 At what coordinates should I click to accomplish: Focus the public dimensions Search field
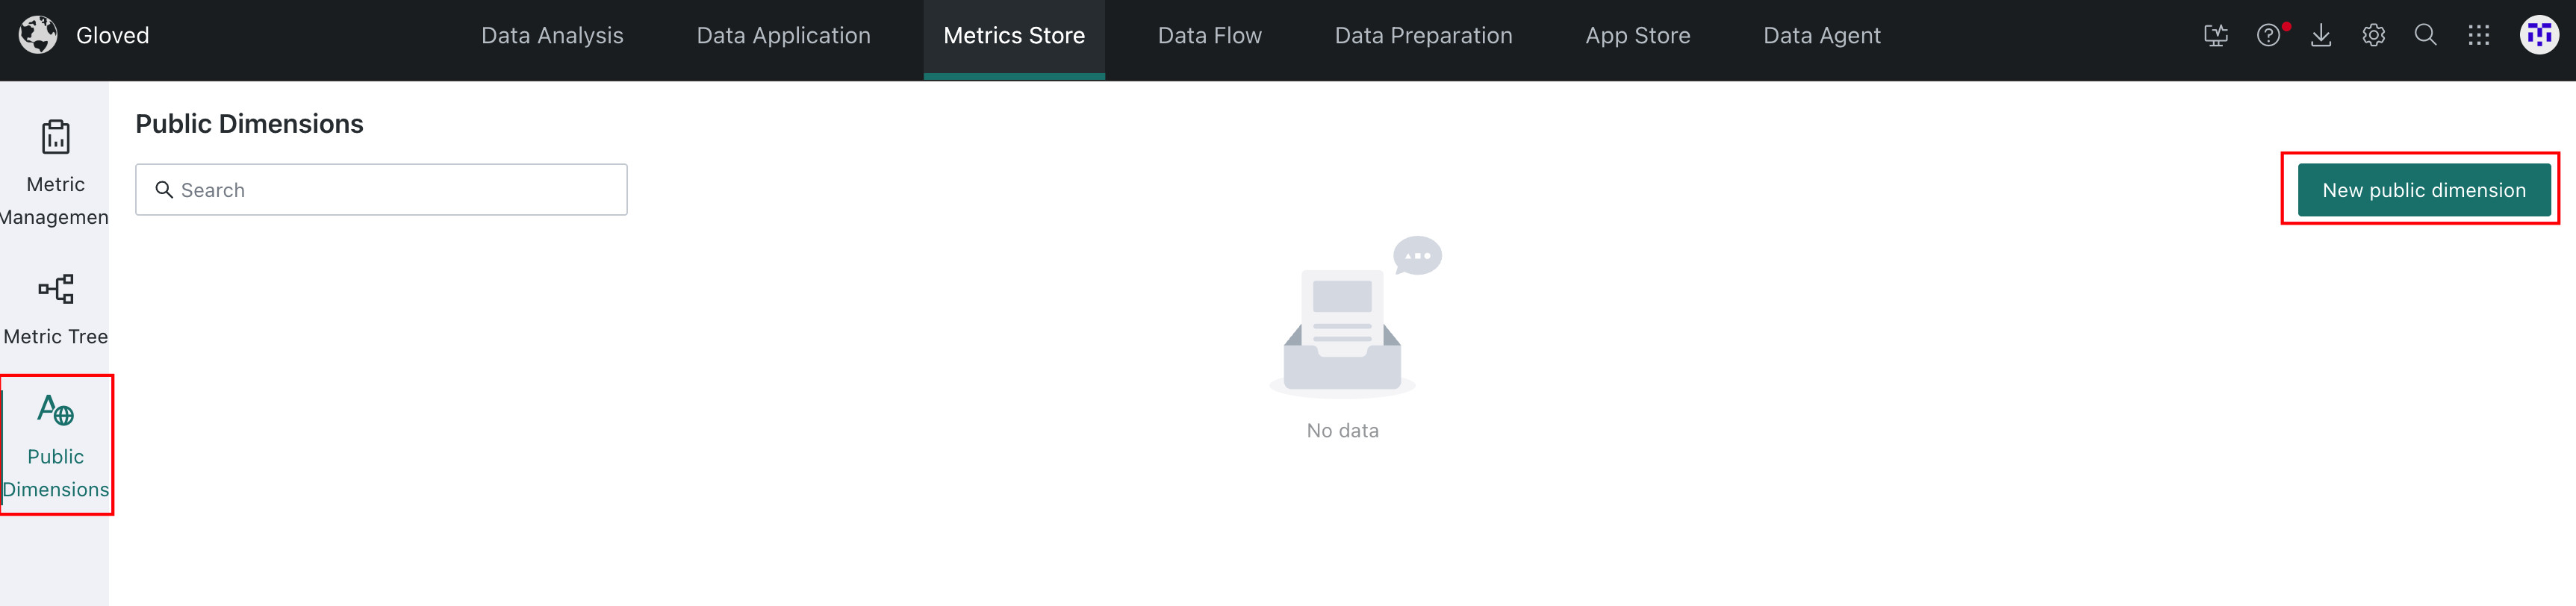(x=381, y=189)
